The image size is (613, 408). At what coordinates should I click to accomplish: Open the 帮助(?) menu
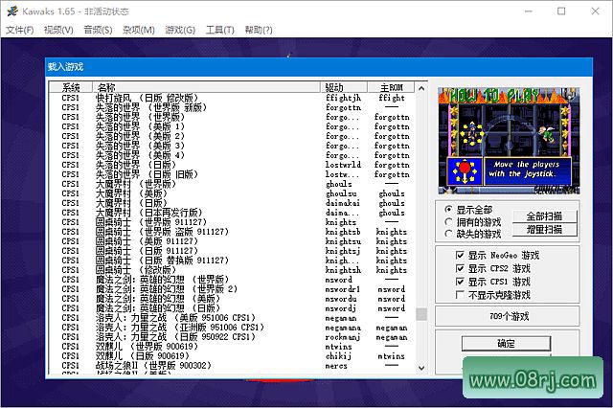pos(259,30)
